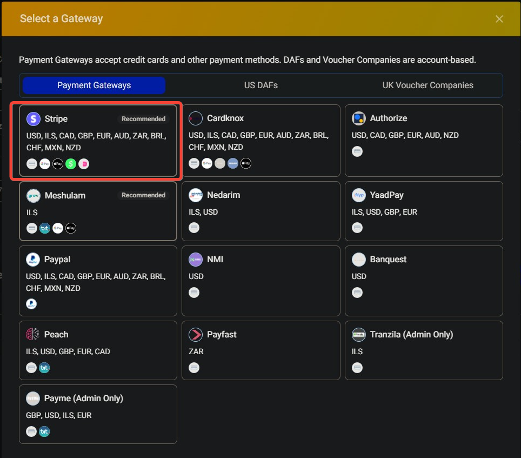The height and width of the screenshot is (458, 521).
Task: Click Nedarim's credit card icon
Action: (x=194, y=228)
